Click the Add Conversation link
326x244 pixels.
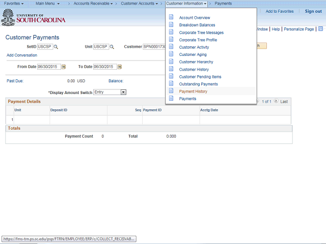click(22, 55)
